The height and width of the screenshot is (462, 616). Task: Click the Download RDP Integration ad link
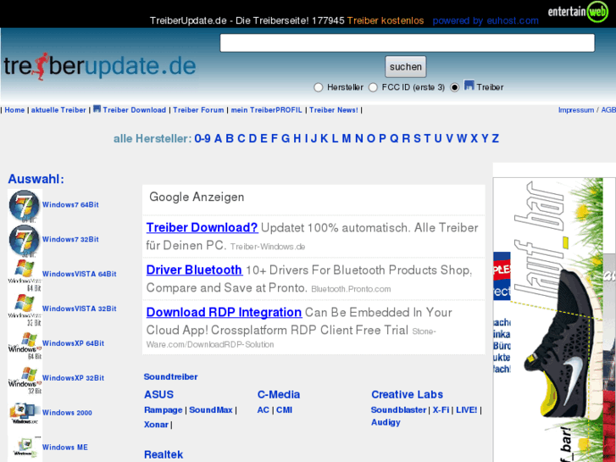pyautogui.click(x=224, y=312)
